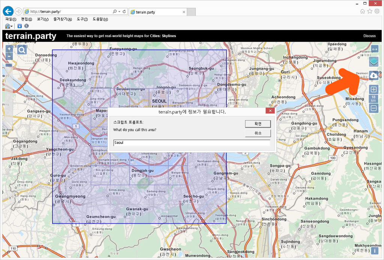This screenshot has height=260, width=384.
Task: Open the Discuss link
Action: [x=369, y=36]
